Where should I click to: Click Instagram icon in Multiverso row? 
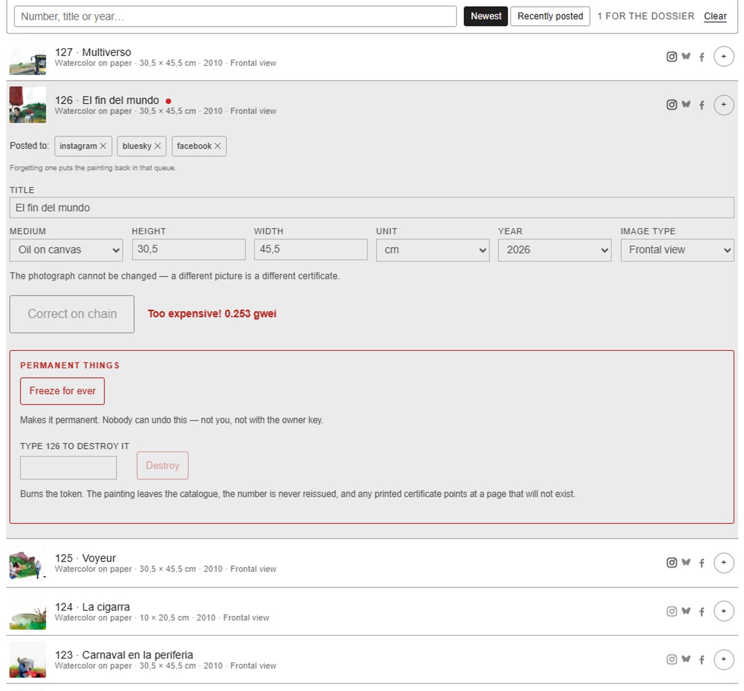tap(671, 56)
